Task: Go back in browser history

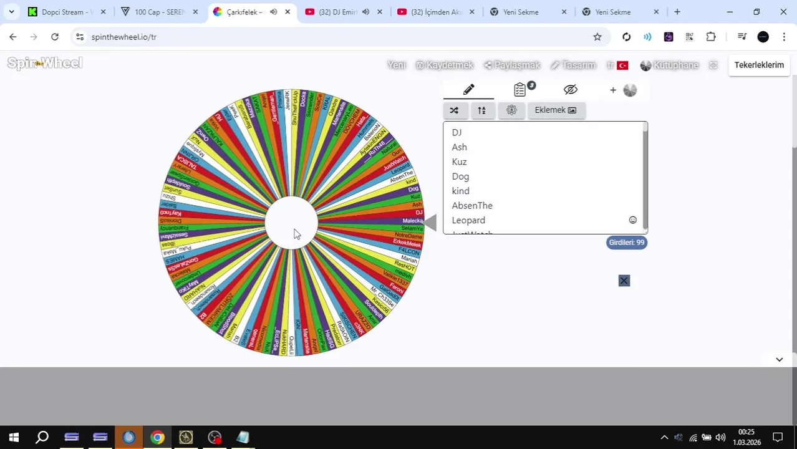Action: [13, 37]
